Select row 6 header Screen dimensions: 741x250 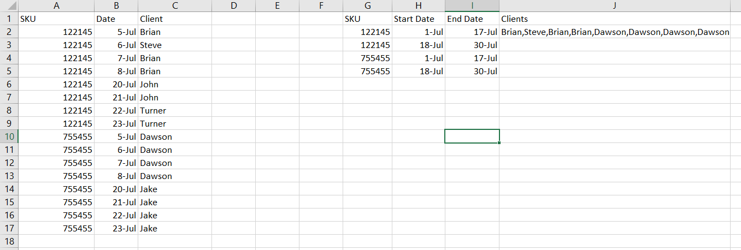click(x=9, y=84)
